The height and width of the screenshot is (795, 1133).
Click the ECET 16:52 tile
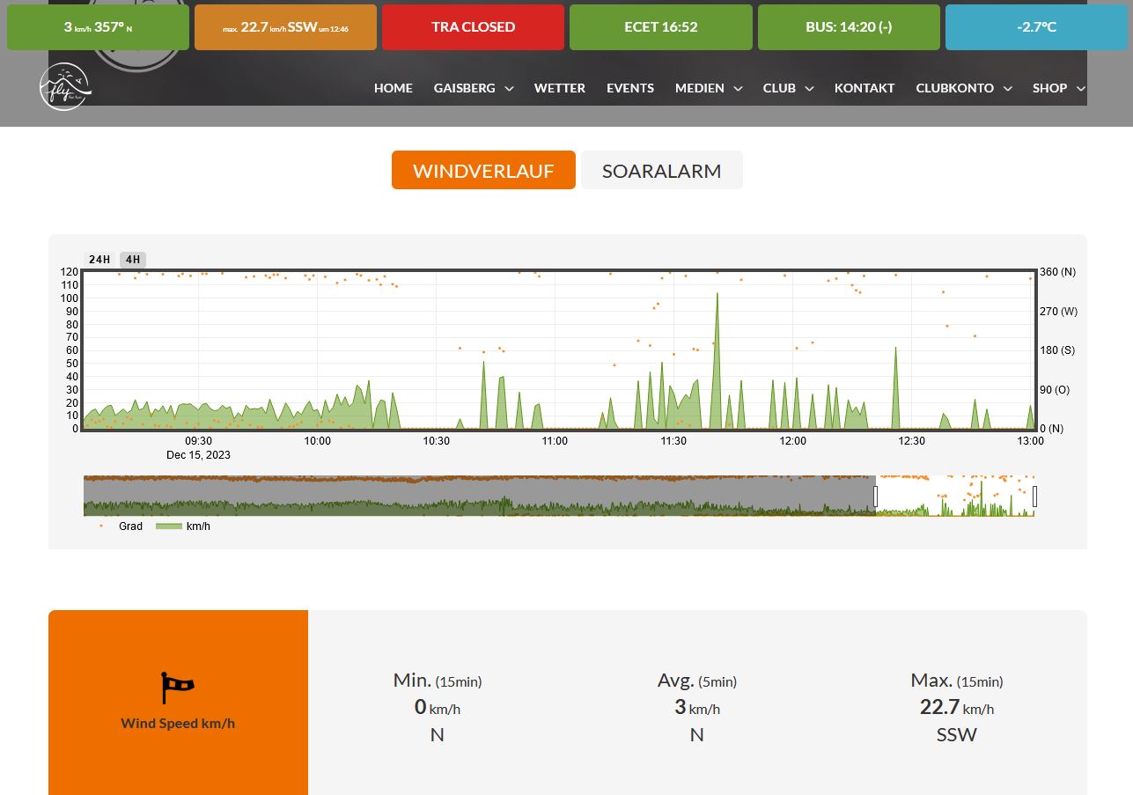click(x=661, y=27)
